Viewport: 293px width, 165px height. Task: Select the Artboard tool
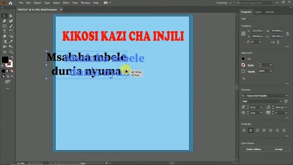tap(5, 52)
